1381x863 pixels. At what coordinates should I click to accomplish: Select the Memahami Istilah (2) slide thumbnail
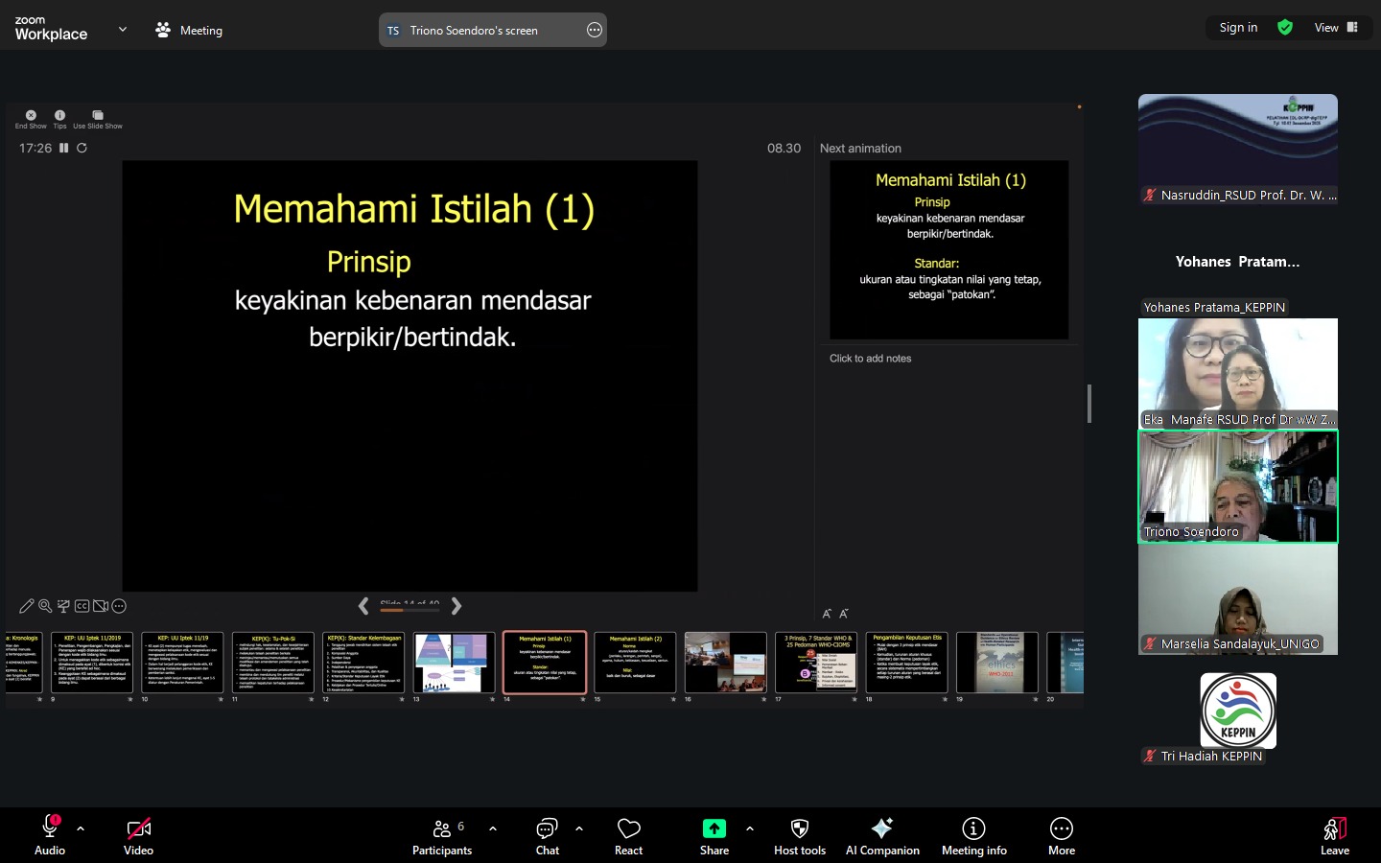[635, 662]
